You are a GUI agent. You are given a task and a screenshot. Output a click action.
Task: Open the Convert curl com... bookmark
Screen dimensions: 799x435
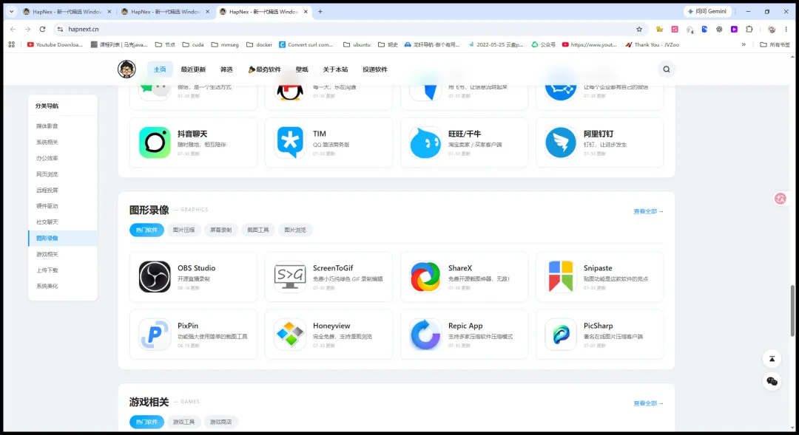pyautogui.click(x=306, y=45)
